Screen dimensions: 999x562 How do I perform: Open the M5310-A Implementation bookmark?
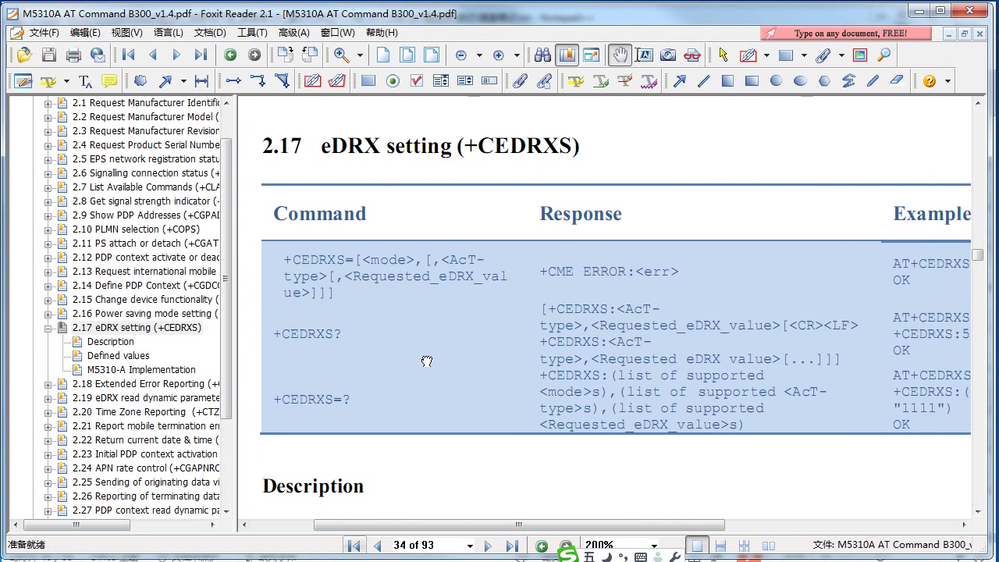click(x=141, y=370)
